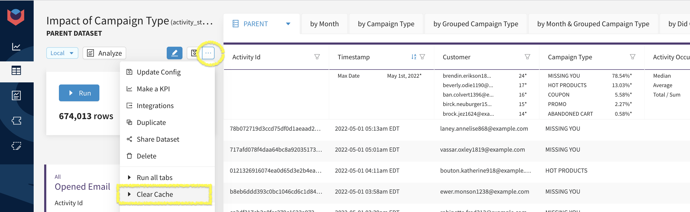Switch to the by Campaign Type tab
The width and height of the screenshot is (690, 212).
coord(386,24)
